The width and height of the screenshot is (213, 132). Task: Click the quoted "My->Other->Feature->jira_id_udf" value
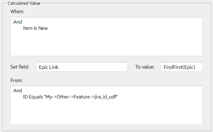click(x=81, y=97)
